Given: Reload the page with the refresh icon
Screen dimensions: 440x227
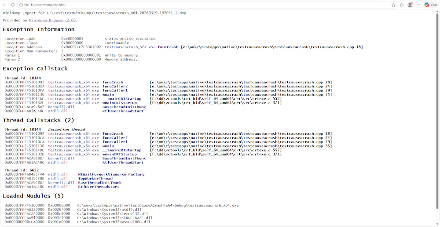Looking at the screenshot, I should pos(13,5).
